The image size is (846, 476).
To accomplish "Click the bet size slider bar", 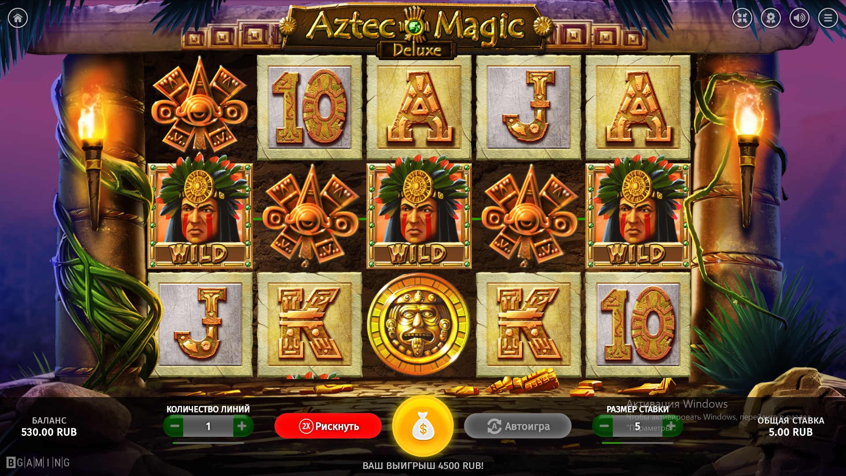I will (x=637, y=443).
